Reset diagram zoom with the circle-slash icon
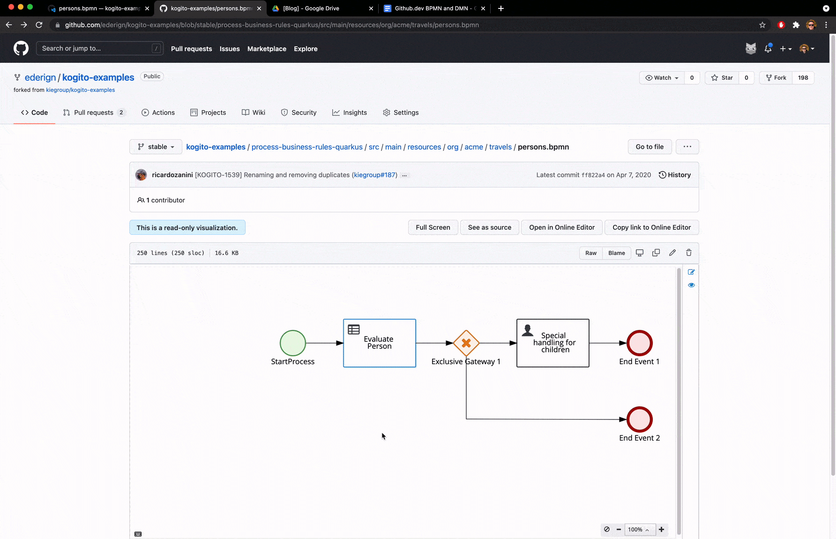This screenshot has height=539, width=836. click(x=607, y=530)
